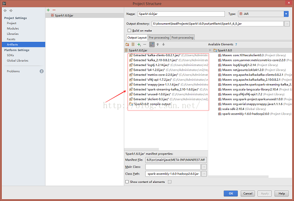294x201 pixels.
Task: Select Extracted spark-streaming-kafka jar entry
Action: (169, 89)
